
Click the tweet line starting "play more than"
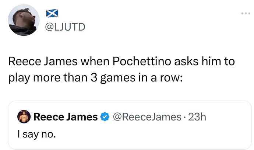click(x=95, y=78)
